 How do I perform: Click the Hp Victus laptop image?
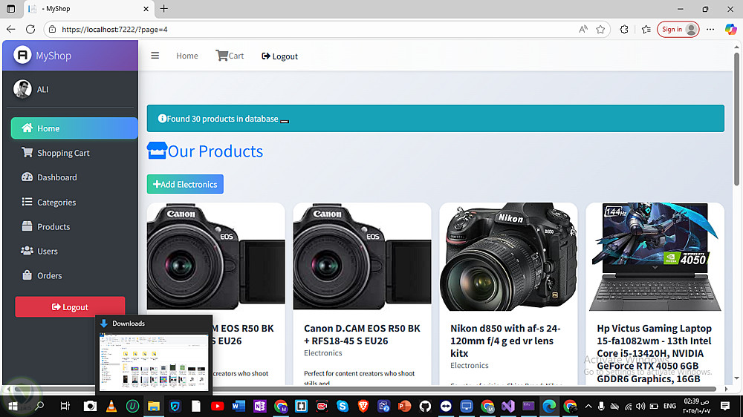(655, 257)
